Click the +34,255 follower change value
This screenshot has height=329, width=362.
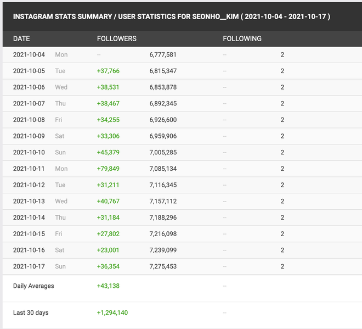coord(108,120)
